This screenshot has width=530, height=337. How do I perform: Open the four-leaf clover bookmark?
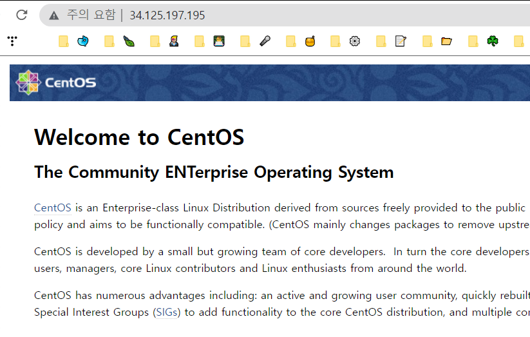click(493, 41)
